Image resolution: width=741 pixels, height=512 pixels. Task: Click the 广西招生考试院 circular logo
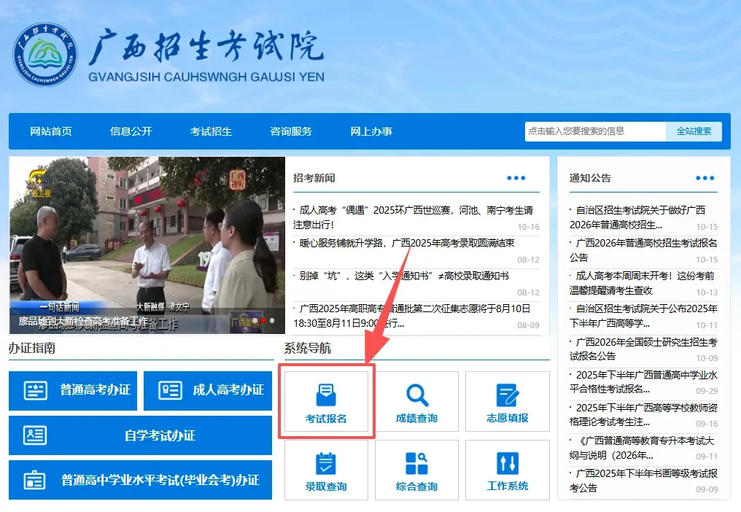click(x=45, y=55)
